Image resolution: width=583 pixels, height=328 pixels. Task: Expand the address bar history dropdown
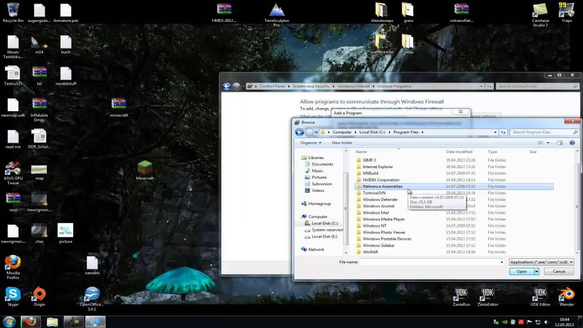pos(495,132)
